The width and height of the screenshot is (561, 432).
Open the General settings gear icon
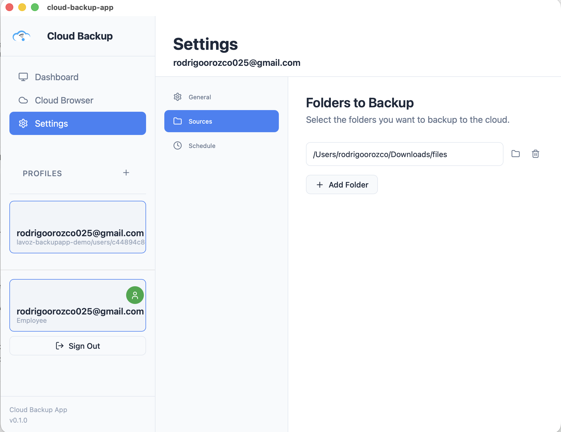coord(178,97)
